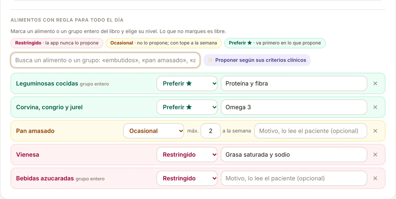Click the empty motivo field for Pan amasado
This screenshot has width=396, height=199.
tap(311, 131)
